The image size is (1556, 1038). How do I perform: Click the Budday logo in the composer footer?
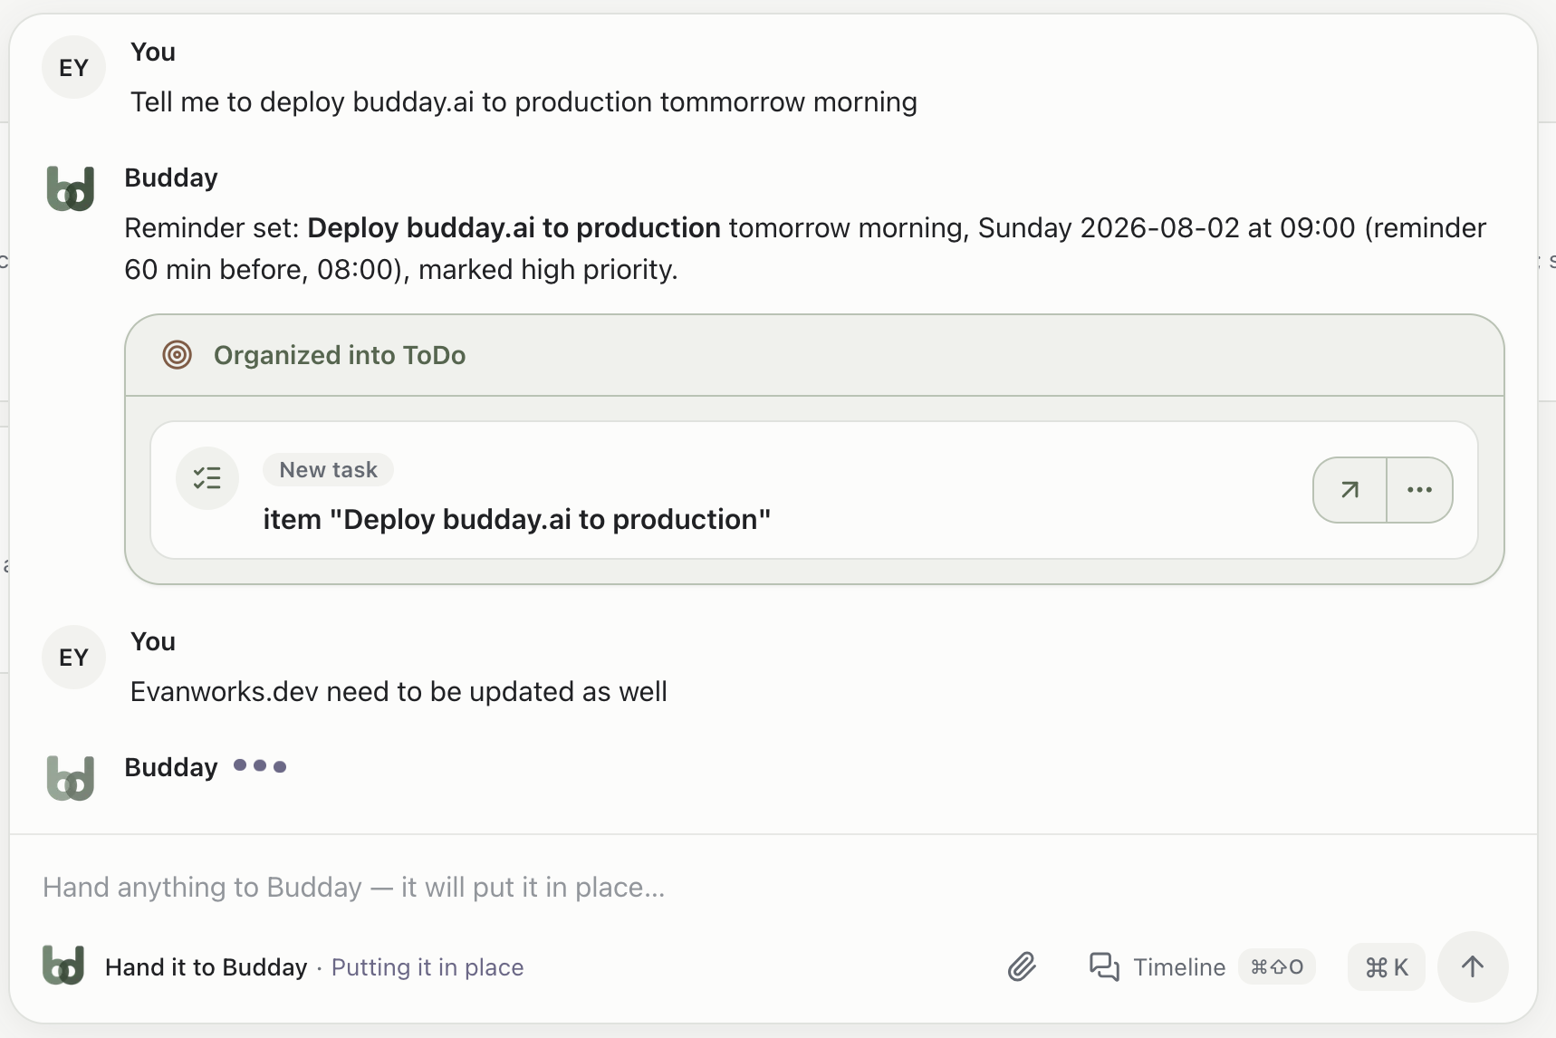point(63,966)
